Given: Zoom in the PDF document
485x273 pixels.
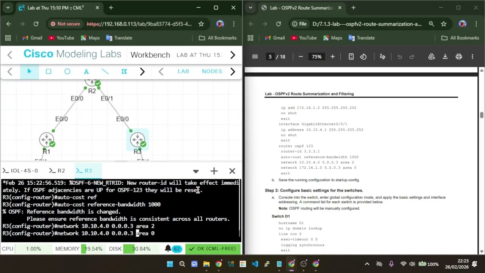Looking at the screenshot, I should point(333,57).
